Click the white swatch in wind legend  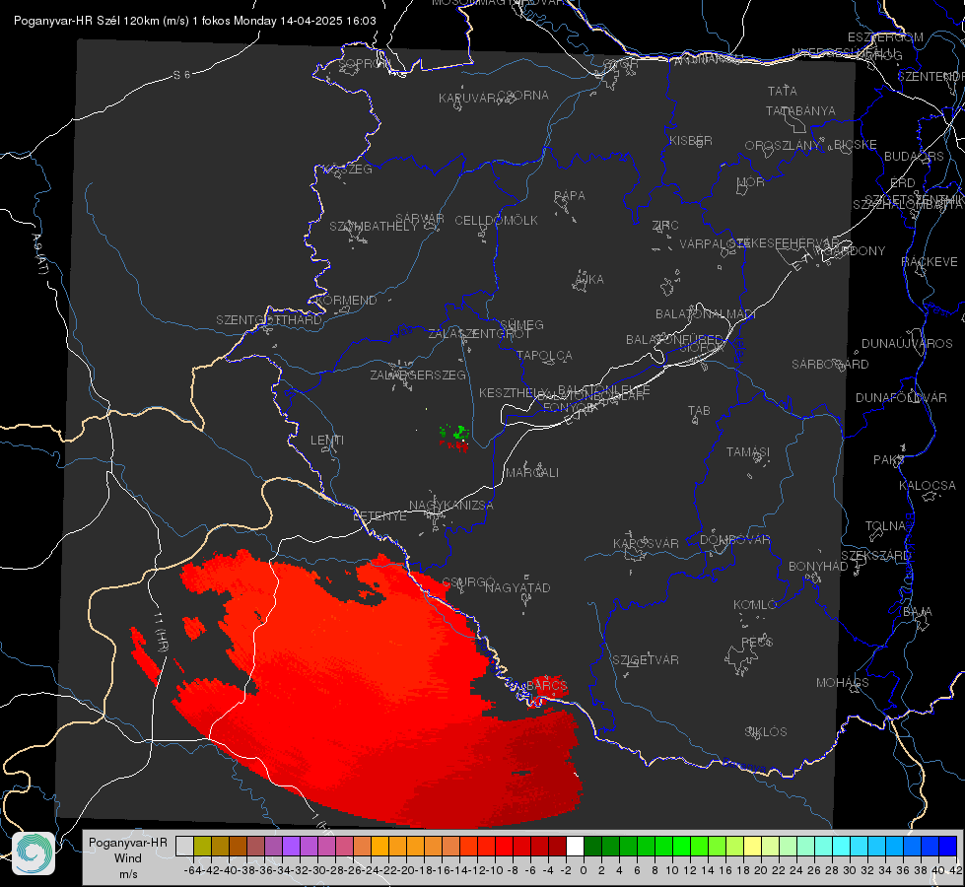pos(575,846)
